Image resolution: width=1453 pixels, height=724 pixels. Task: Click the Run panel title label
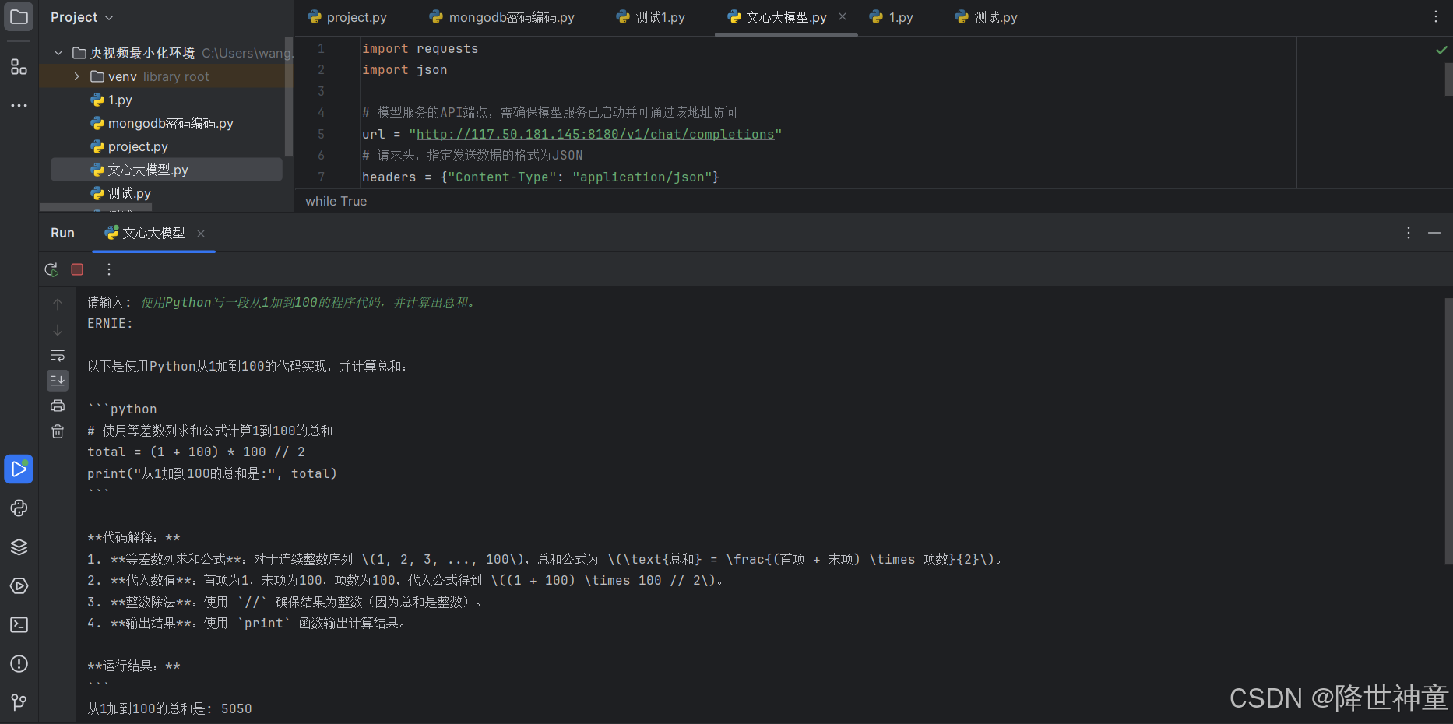click(62, 233)
